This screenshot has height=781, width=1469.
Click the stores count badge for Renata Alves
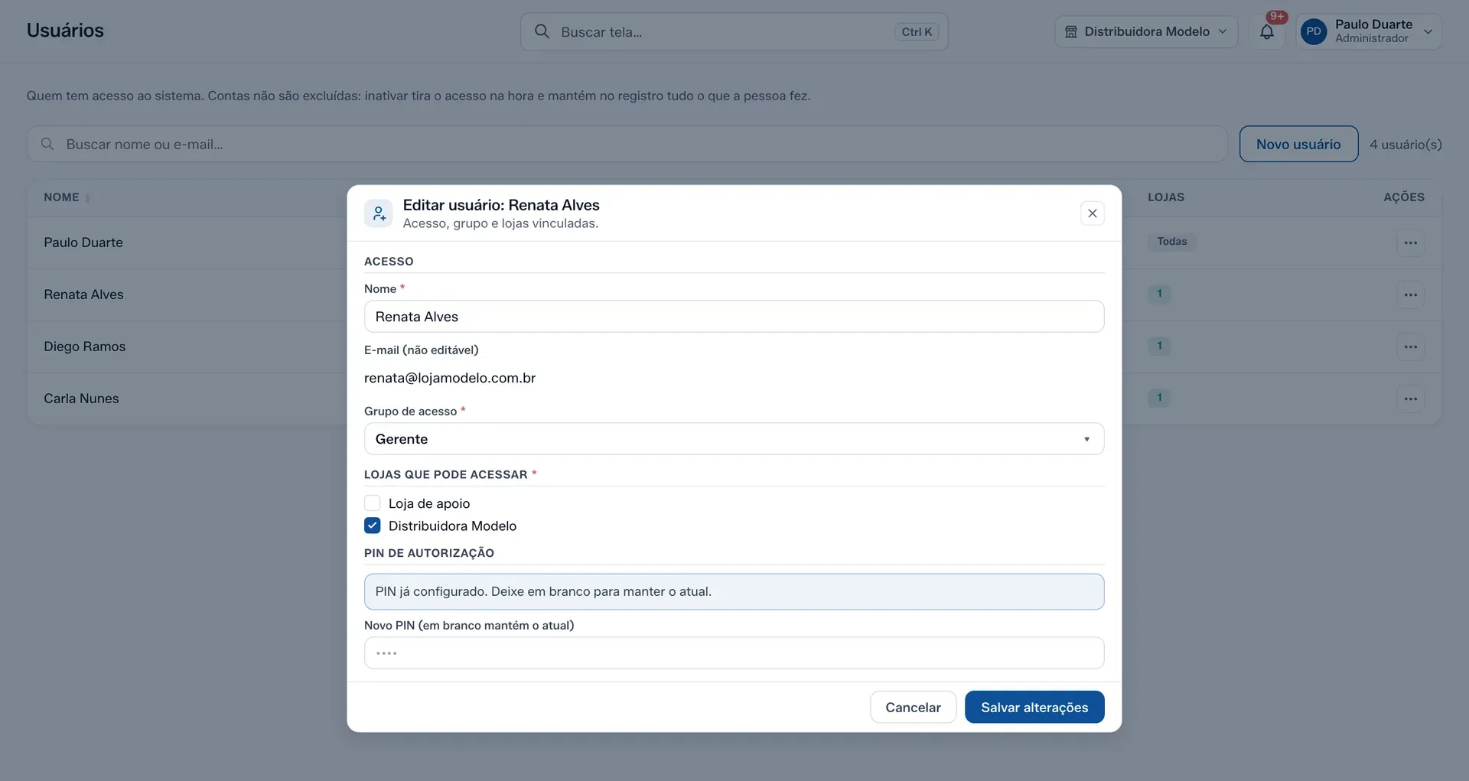pos(1159,294)
